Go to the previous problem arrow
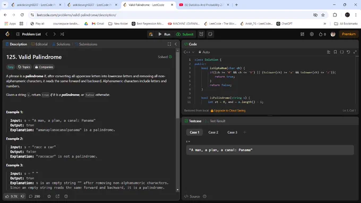This screenshot has width=361, height=203. pos(47,34)
